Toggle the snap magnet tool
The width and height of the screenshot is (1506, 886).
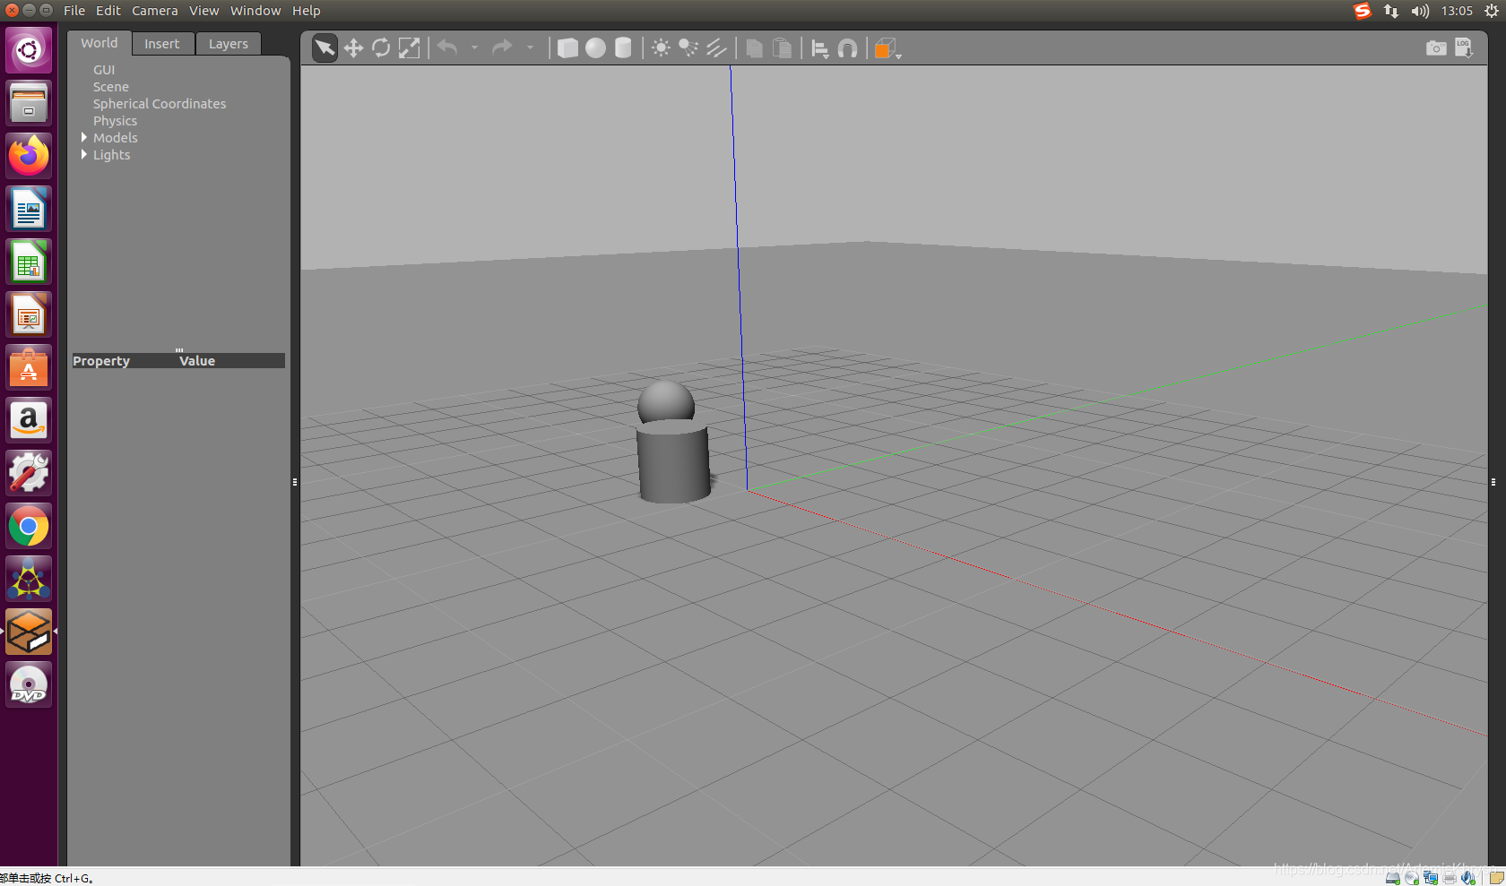(847, 47)
